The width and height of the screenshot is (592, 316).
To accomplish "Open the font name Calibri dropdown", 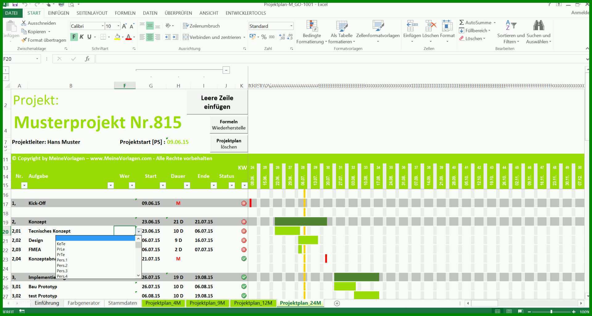I will pyautogui.click(x=103, y=26).
